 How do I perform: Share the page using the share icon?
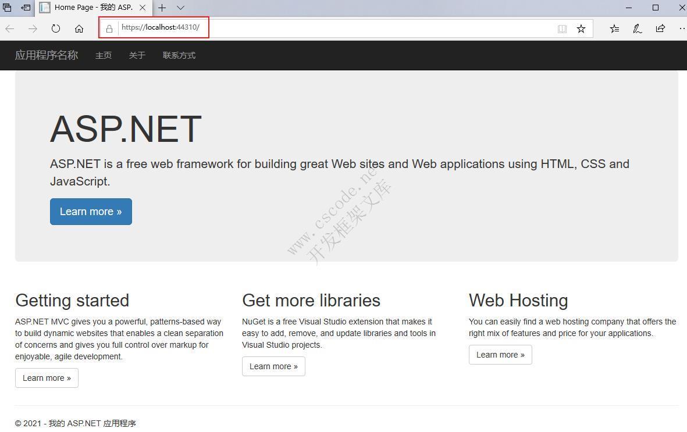[660, 28]
